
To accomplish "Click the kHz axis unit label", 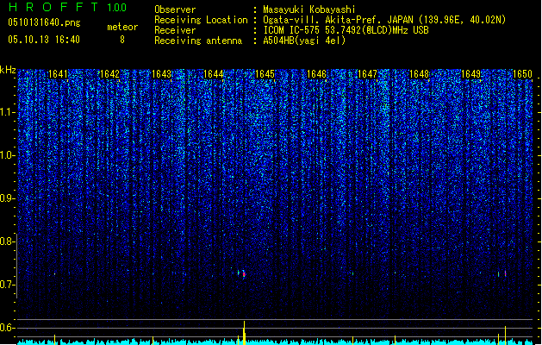I will [x=8, y=70].
